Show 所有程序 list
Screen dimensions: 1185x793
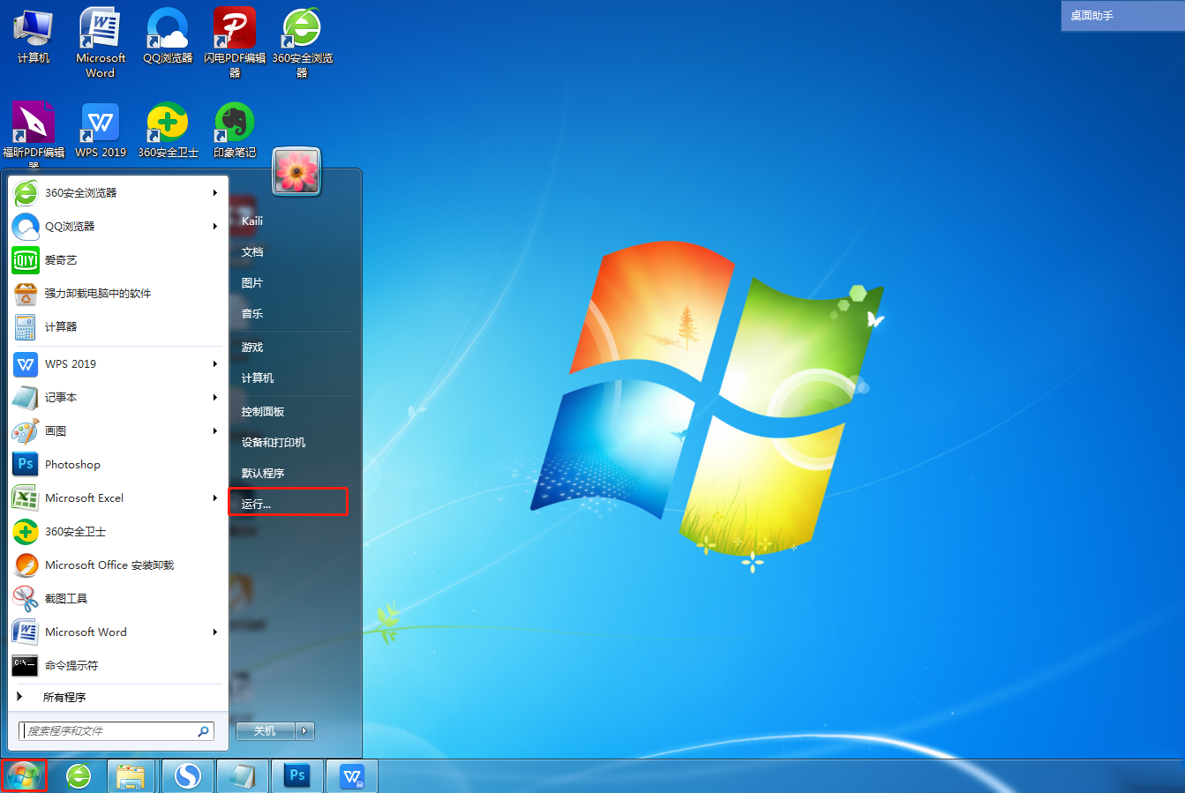click(x=118, y=697)
